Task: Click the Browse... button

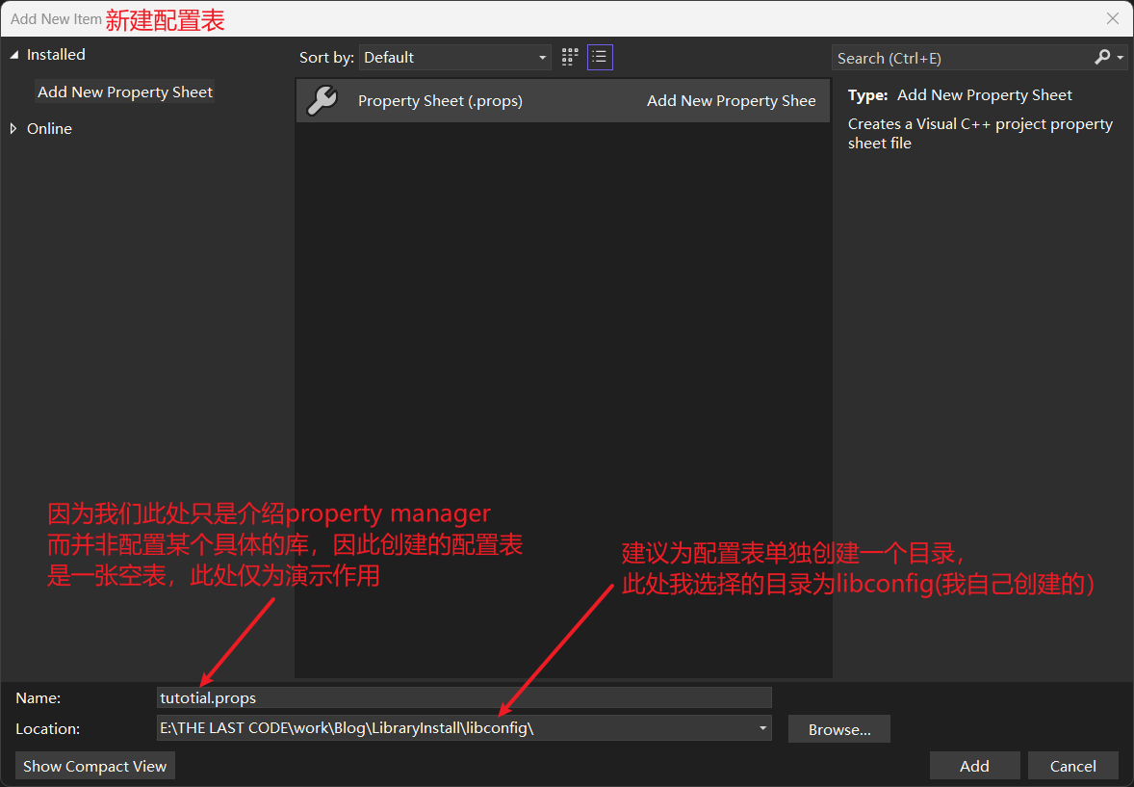Action: click(x=838, y=729)
